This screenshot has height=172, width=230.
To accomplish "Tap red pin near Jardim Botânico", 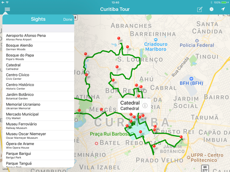I will tap(181, 137).
